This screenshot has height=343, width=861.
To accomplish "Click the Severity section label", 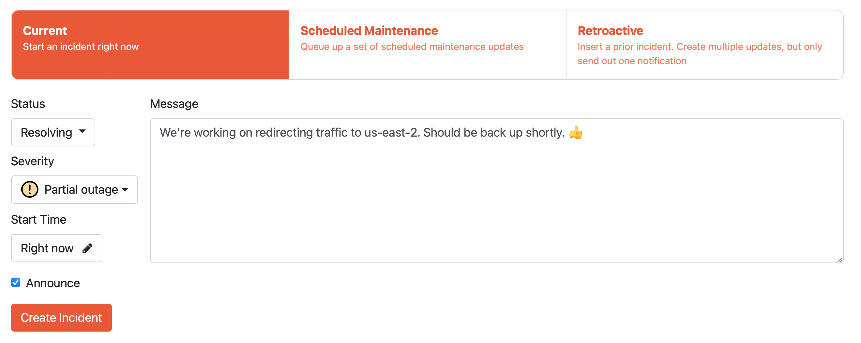I will click(x=32, y=161).
